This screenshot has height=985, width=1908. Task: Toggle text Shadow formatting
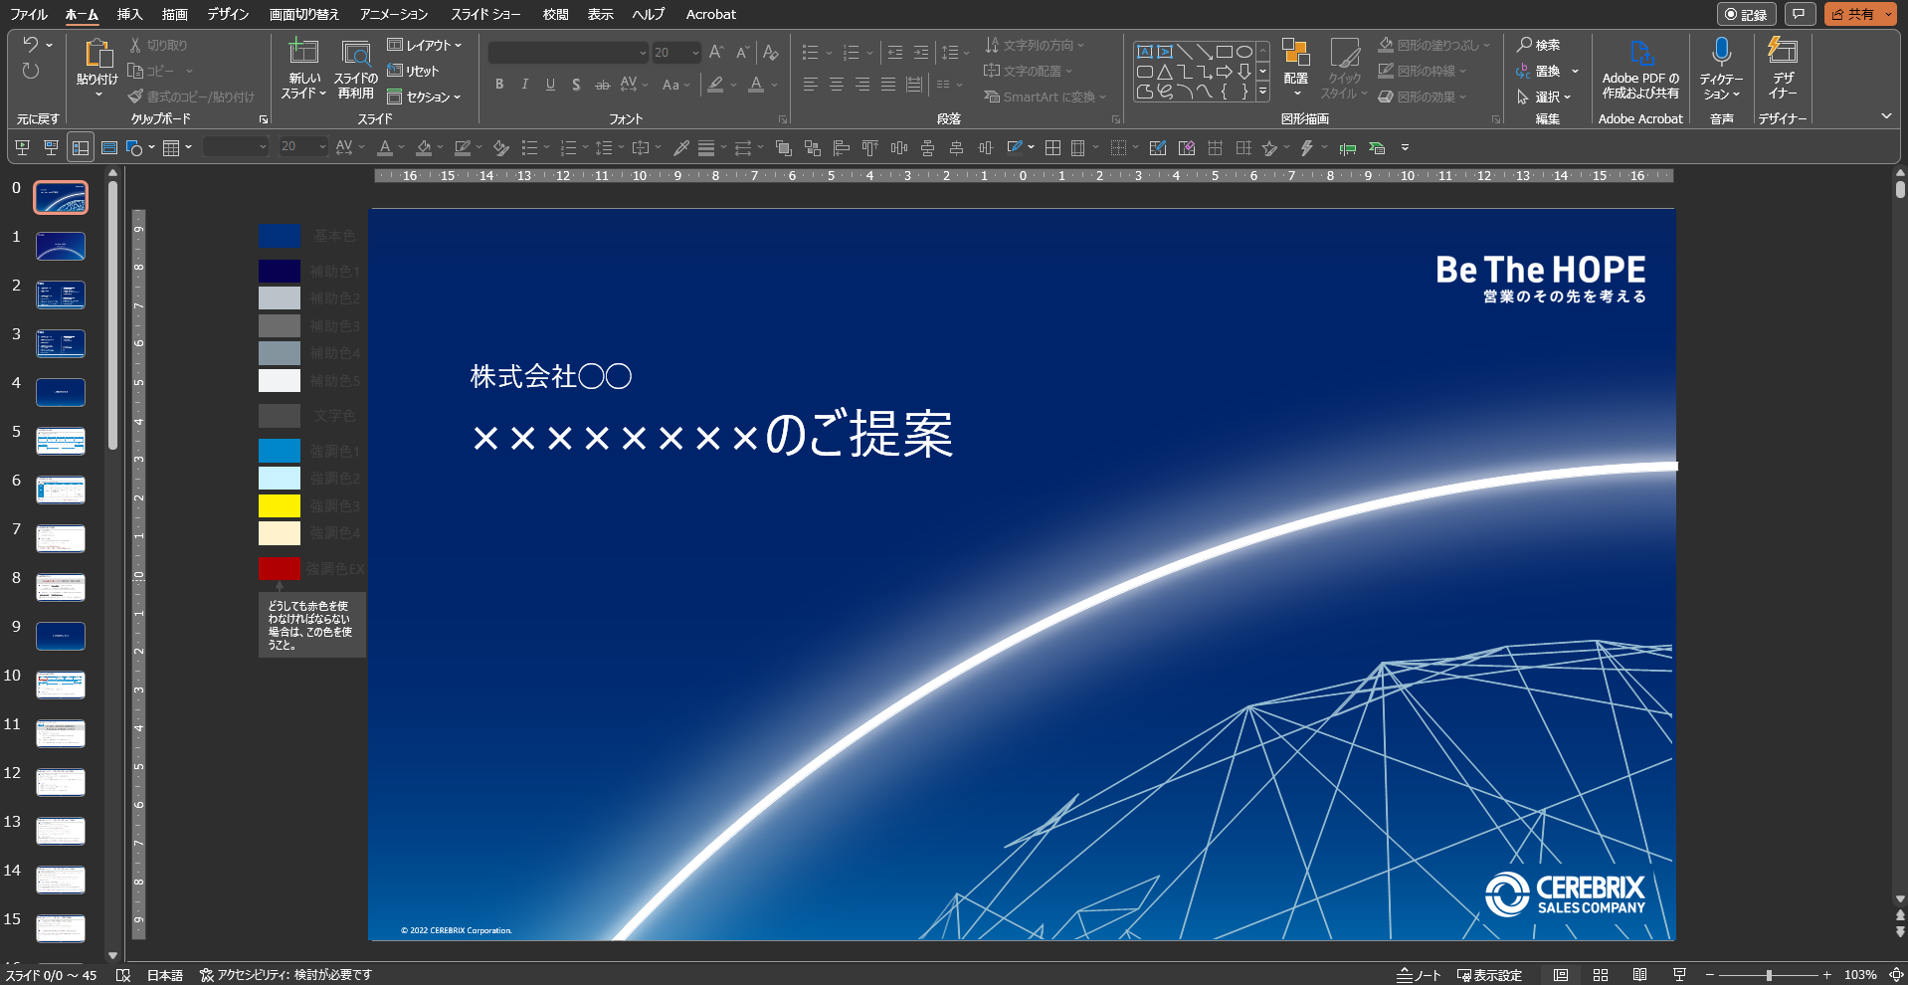tap(576, 85)
